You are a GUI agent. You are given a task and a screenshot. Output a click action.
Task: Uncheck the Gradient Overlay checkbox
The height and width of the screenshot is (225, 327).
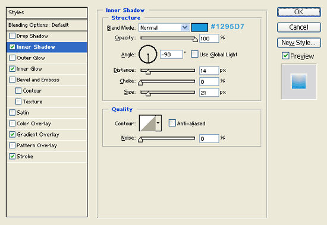click(12, 134)
